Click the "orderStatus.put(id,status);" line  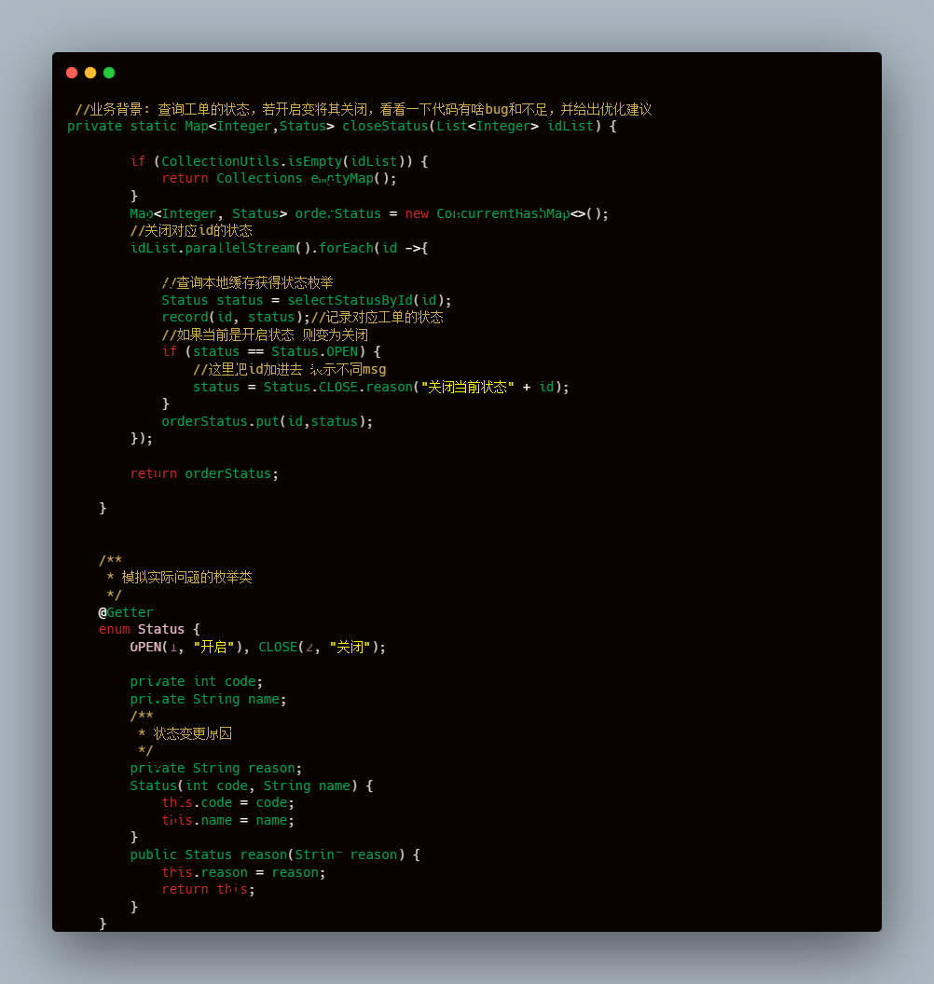(268, 421)
